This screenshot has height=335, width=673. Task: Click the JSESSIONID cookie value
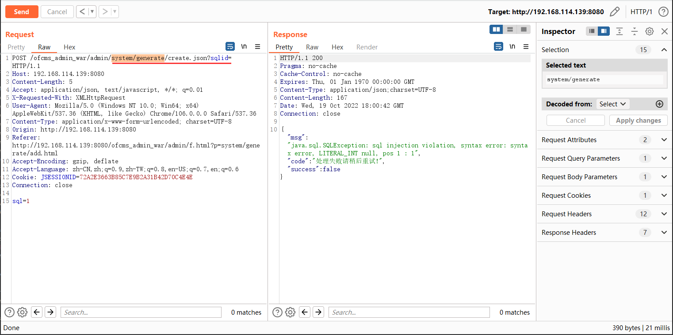136,177
